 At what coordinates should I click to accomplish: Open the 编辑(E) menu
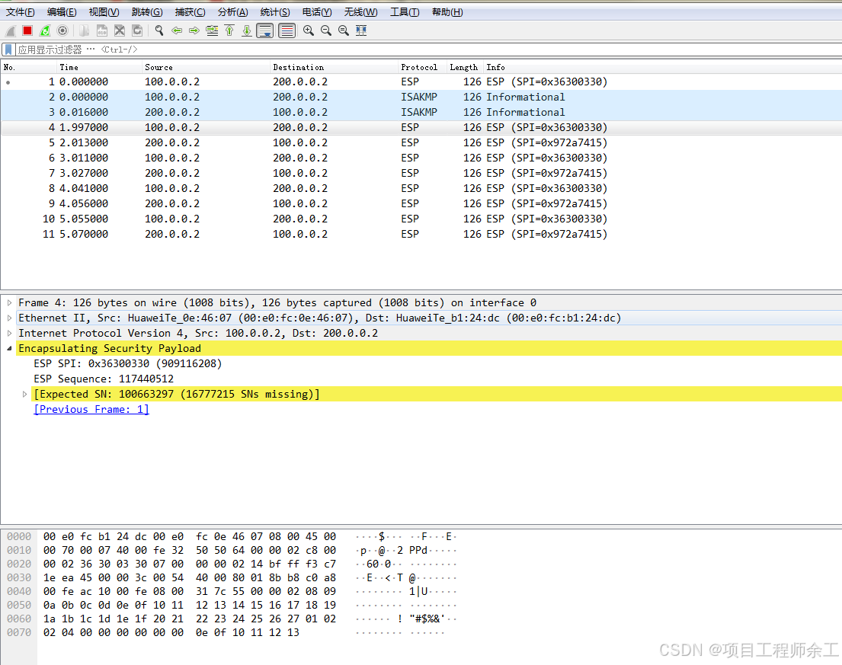(62, 12)
